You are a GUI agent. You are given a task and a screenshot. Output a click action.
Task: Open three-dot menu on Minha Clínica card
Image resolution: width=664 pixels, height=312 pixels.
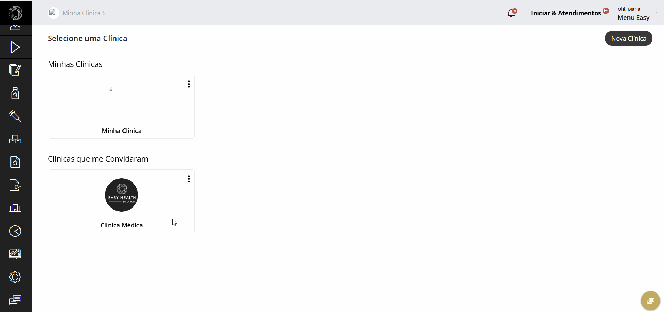pos(189,84)
